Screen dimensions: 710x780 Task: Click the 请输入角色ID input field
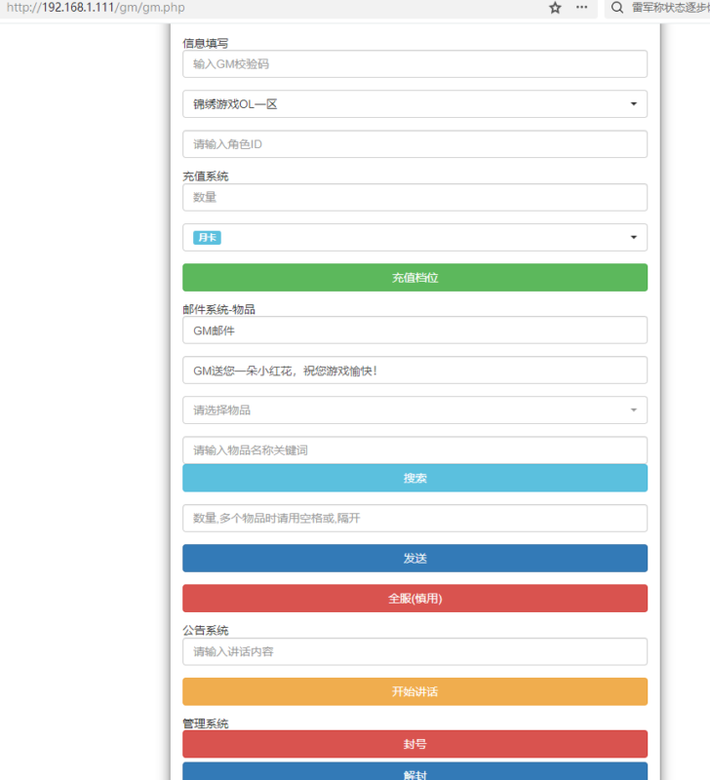414,143
